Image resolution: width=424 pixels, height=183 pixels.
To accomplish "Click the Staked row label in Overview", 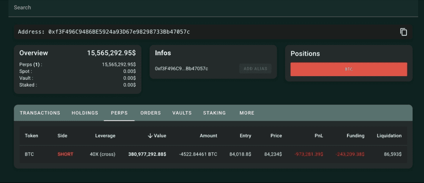I will 28,85.
